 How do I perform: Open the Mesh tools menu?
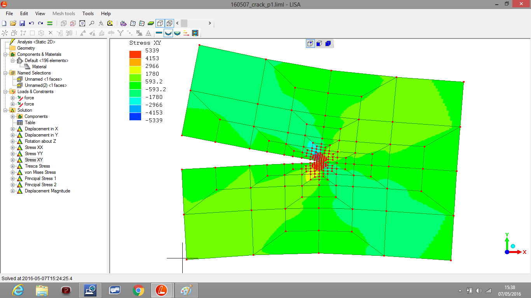(x=64, y=14)
